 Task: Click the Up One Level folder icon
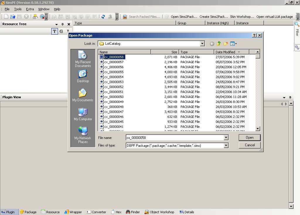click(x=219, y=44)
